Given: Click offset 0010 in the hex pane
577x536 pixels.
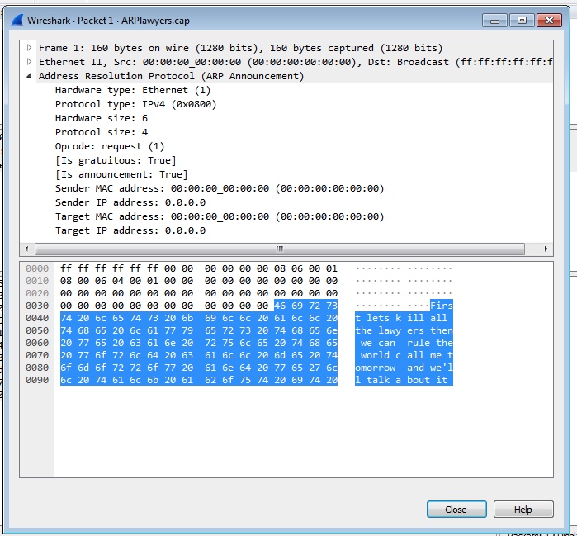Looking at the screenshot, I should point(37,281).
